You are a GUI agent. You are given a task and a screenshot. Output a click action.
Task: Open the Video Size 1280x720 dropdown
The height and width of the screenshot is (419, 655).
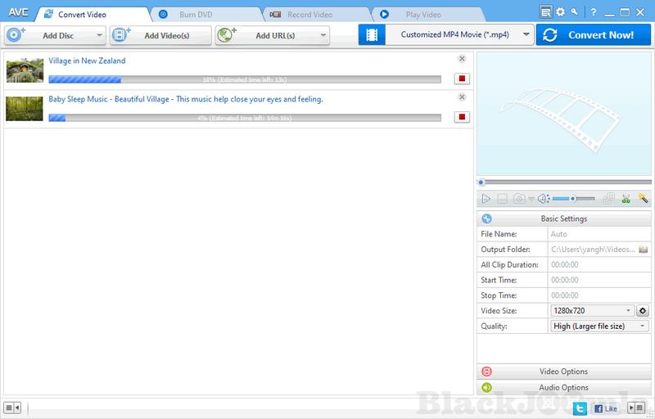593,311
